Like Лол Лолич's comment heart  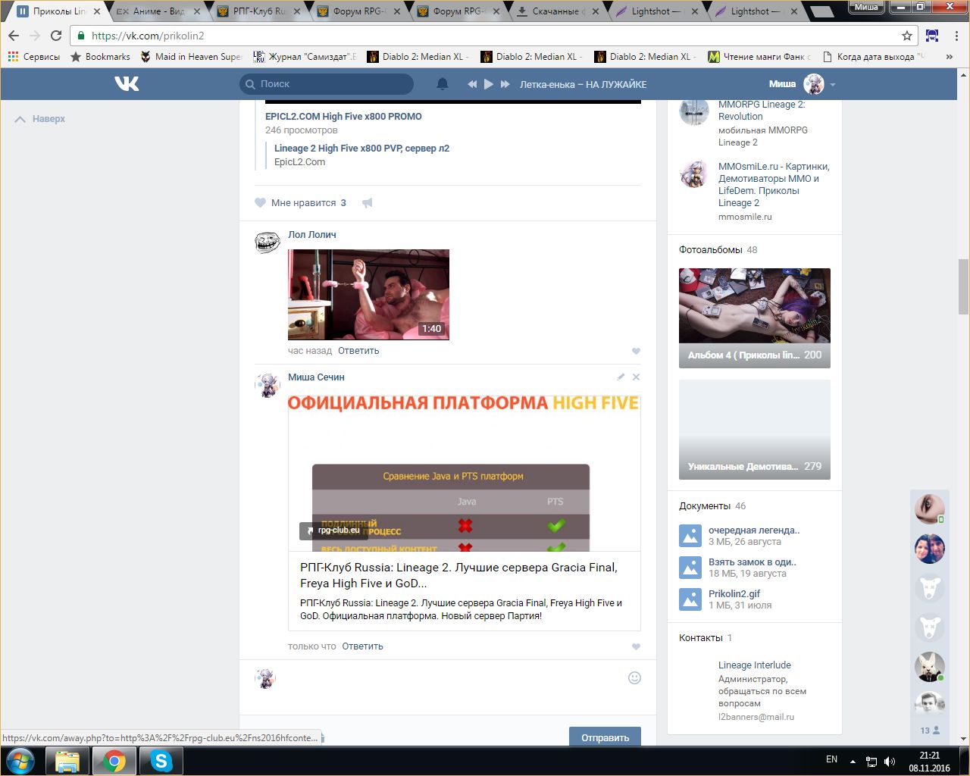tap(636, 351)
